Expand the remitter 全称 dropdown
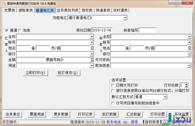 (92, 37)
